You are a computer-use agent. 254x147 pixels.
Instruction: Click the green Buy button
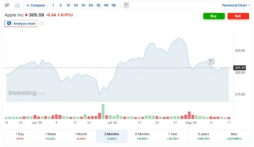[x=214, y=16]
